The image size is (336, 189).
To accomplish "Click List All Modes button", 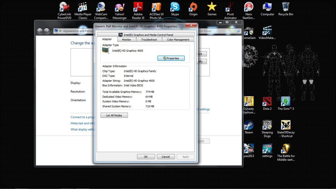I will [x=114, y=115].
